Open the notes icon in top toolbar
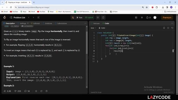The height and width of the screenshot is (100, 178). point(103,17)
